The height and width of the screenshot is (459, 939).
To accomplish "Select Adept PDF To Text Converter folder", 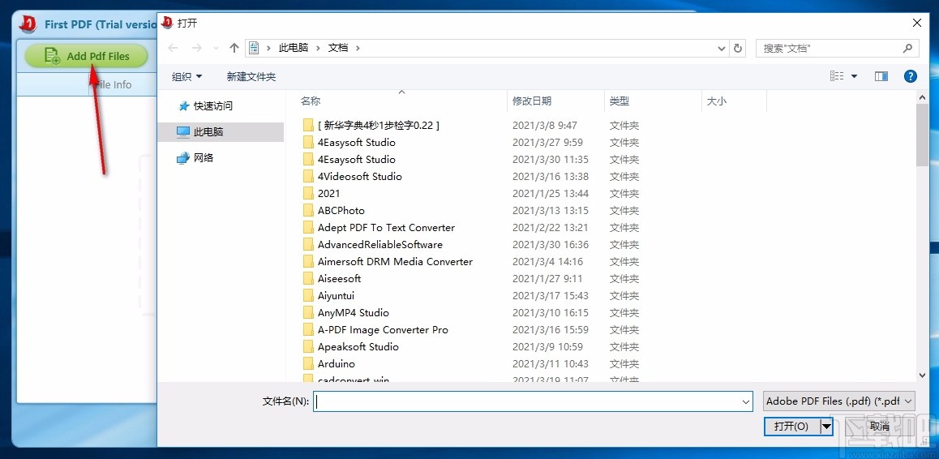I will (386, 228).
